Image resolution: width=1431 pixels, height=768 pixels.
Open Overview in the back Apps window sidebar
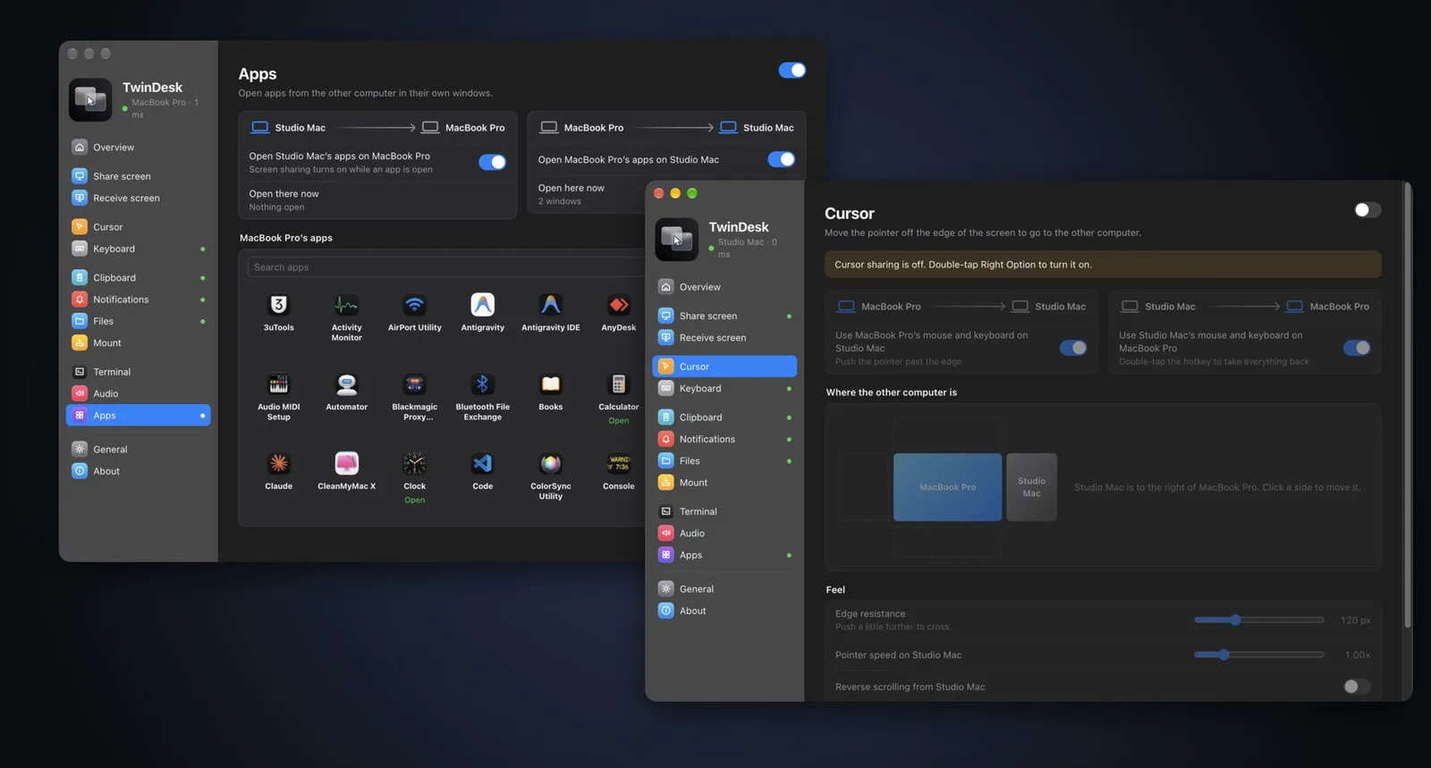coord(139,148)
